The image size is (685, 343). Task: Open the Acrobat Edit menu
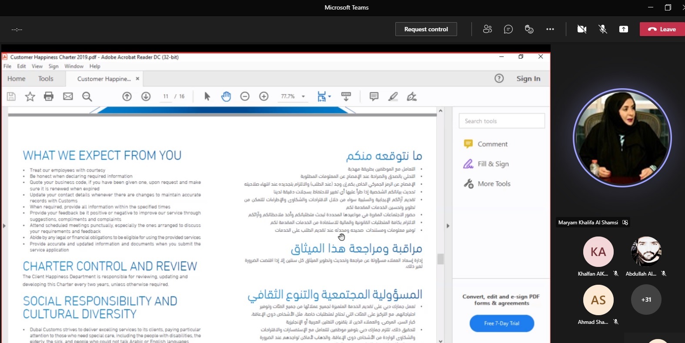(x=22, y=67)
